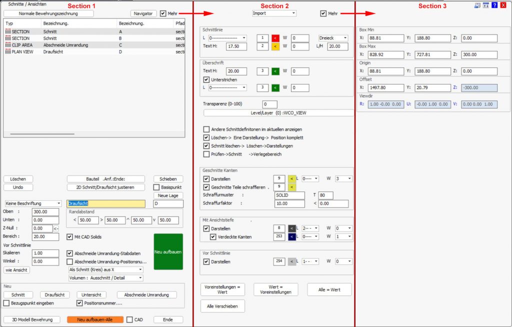Toggle the Unterstrichen checkbox

[x=206, y=79]
